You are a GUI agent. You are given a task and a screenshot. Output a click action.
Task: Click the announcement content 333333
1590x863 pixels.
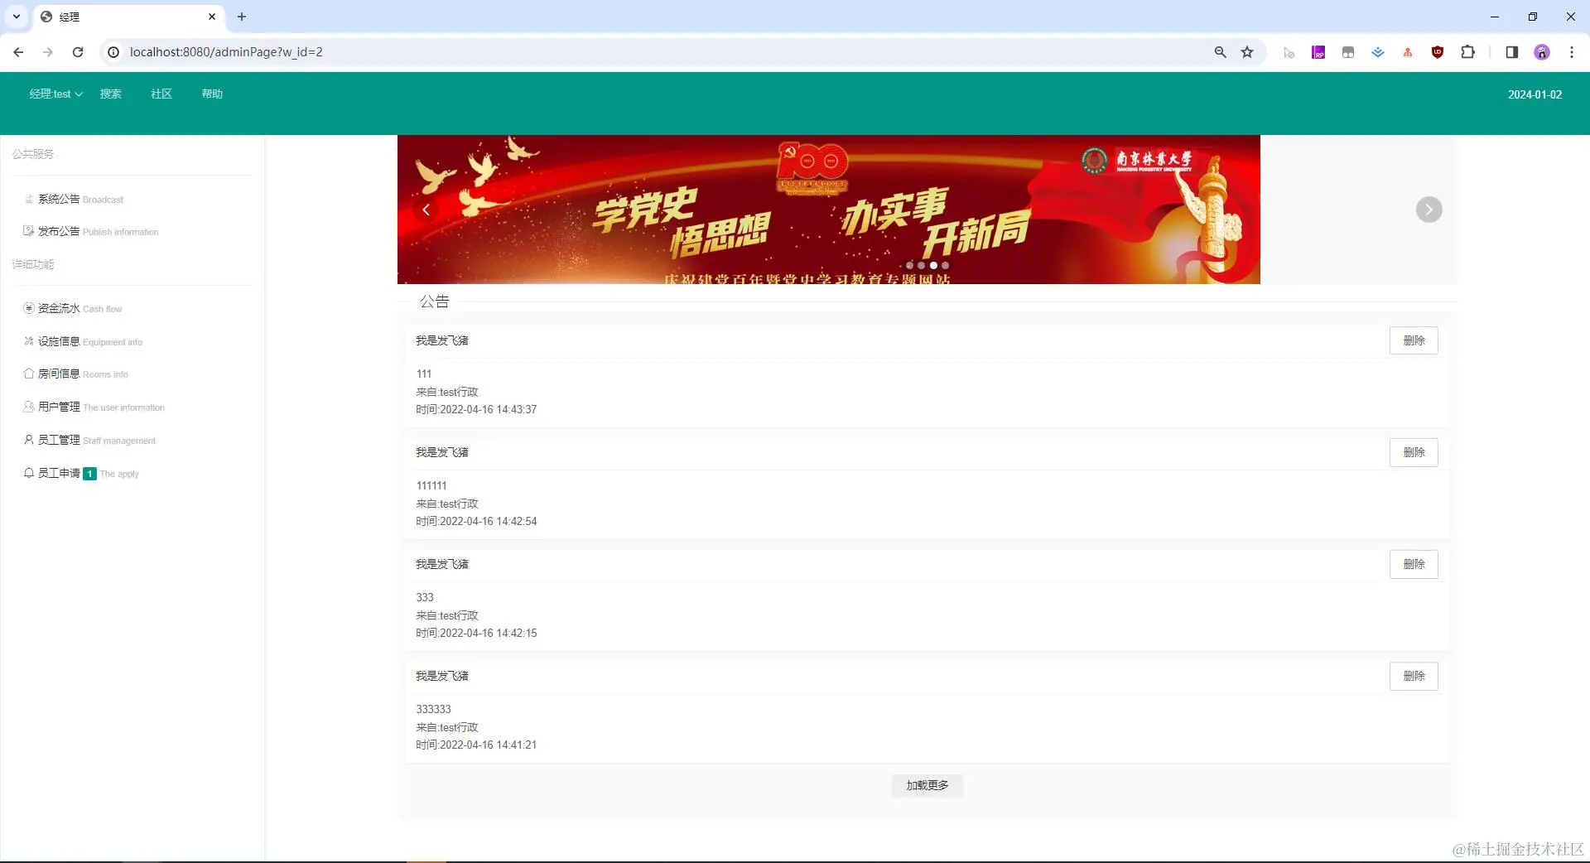point(434,710)
